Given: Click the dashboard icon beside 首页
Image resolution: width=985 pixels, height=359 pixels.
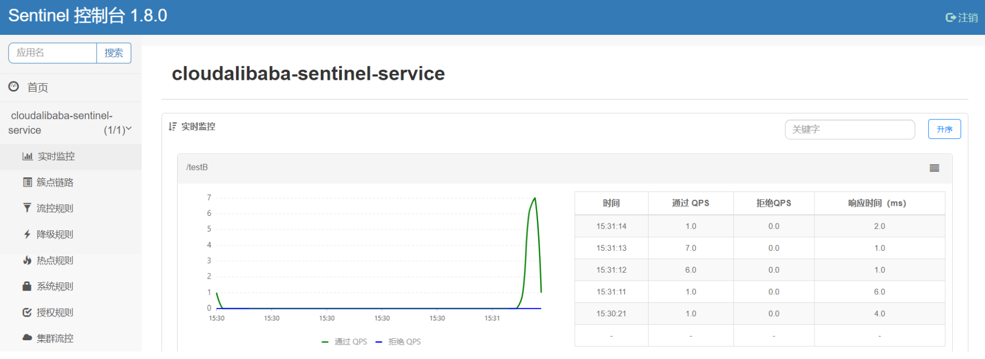Looking at the screenshot, I should 14,87.
